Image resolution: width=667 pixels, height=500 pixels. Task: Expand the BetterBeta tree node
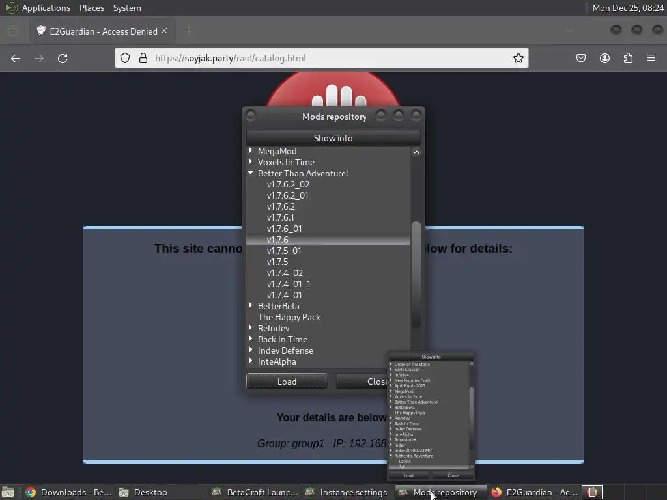click(x=251, y=305)
